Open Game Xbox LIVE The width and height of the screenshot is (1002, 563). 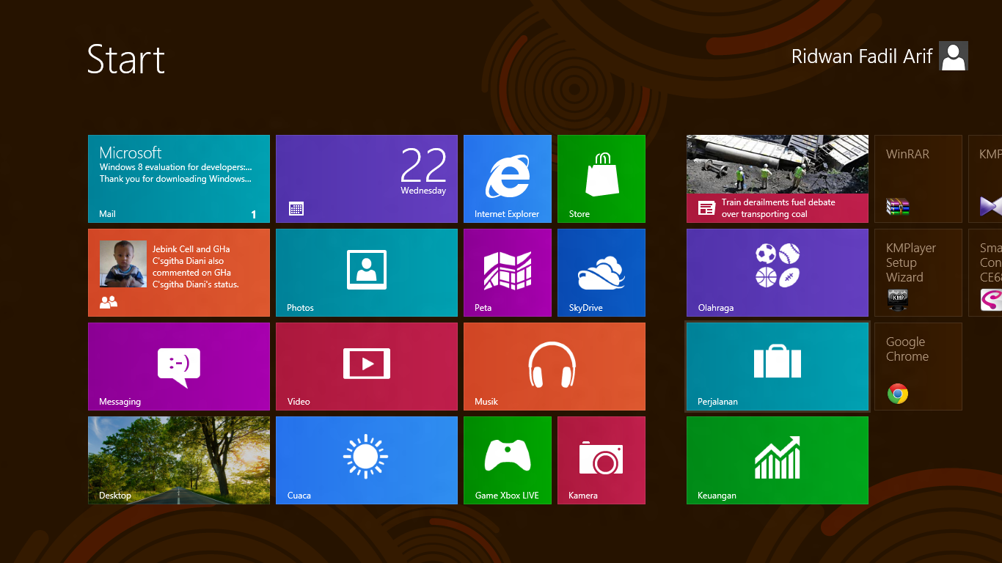pyautogui.click(x=507, y=460)
